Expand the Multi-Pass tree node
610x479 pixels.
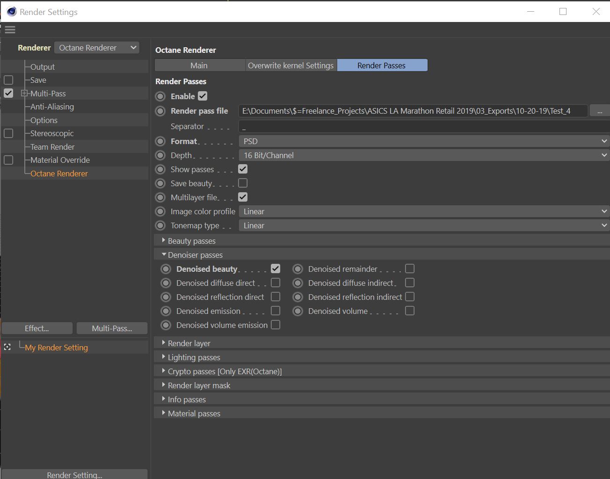(x=24, y=94)
